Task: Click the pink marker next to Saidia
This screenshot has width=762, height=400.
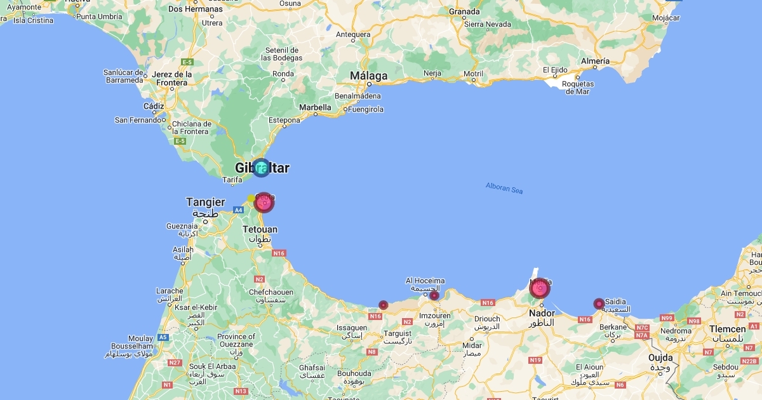Action: click(599, 304)
